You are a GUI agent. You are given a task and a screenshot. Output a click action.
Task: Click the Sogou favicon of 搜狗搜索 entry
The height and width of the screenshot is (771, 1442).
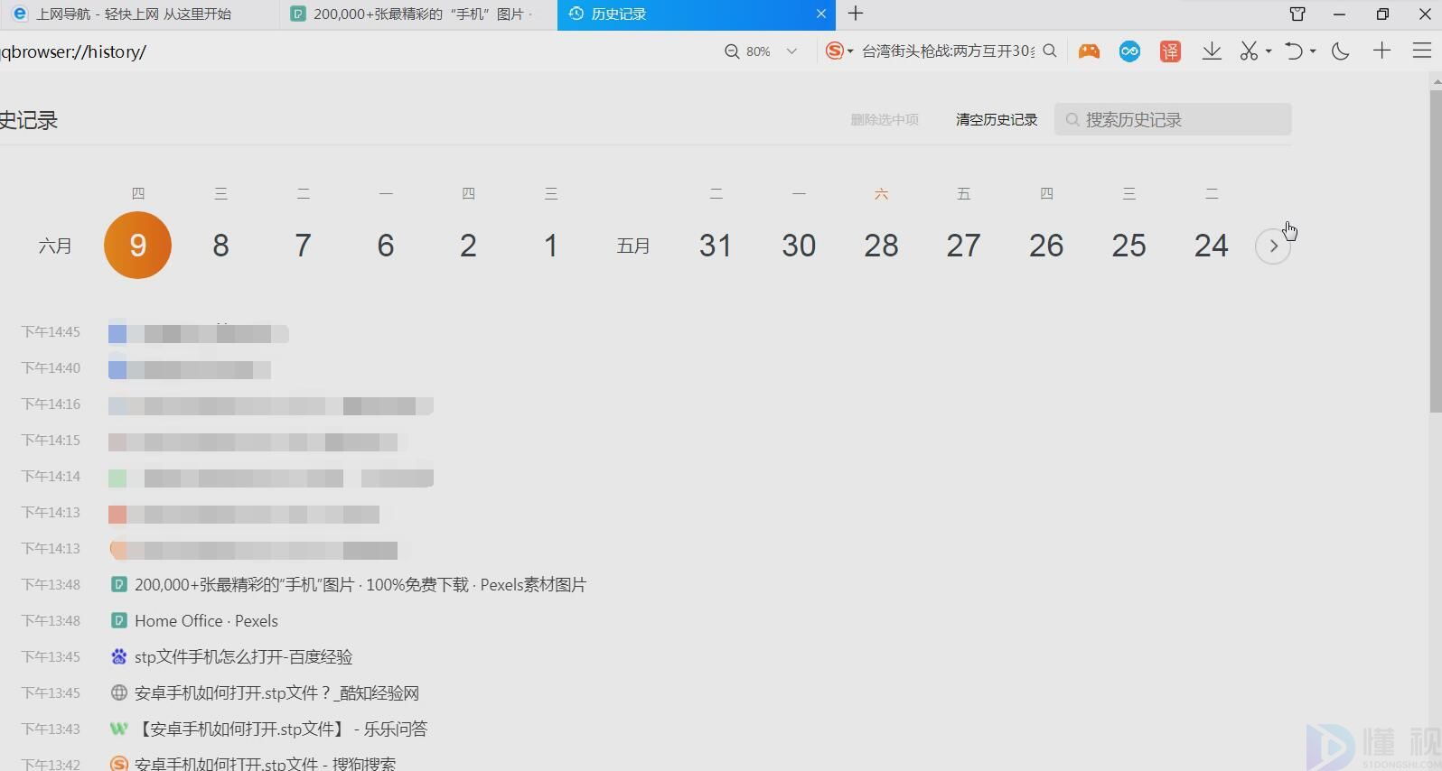118,764
